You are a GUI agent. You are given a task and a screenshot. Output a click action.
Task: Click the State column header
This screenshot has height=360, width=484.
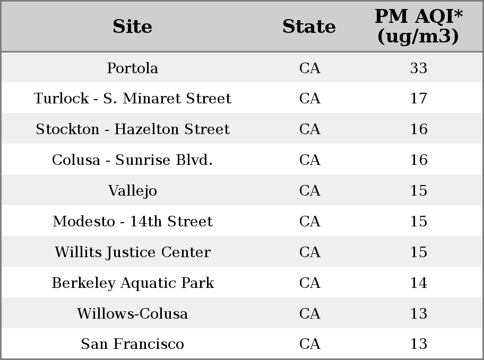tap(309, 27)
